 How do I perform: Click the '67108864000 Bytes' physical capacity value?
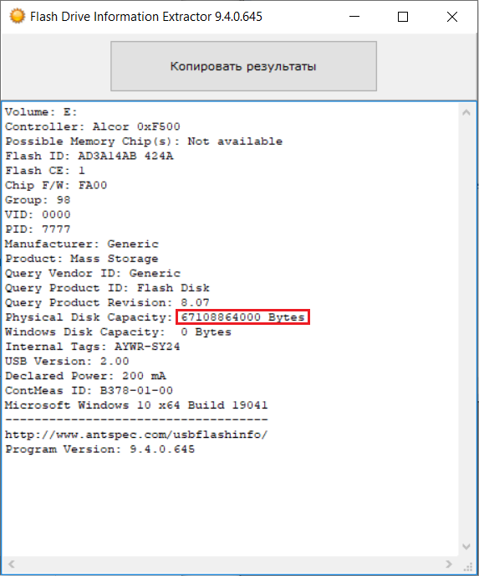(242, 317)
